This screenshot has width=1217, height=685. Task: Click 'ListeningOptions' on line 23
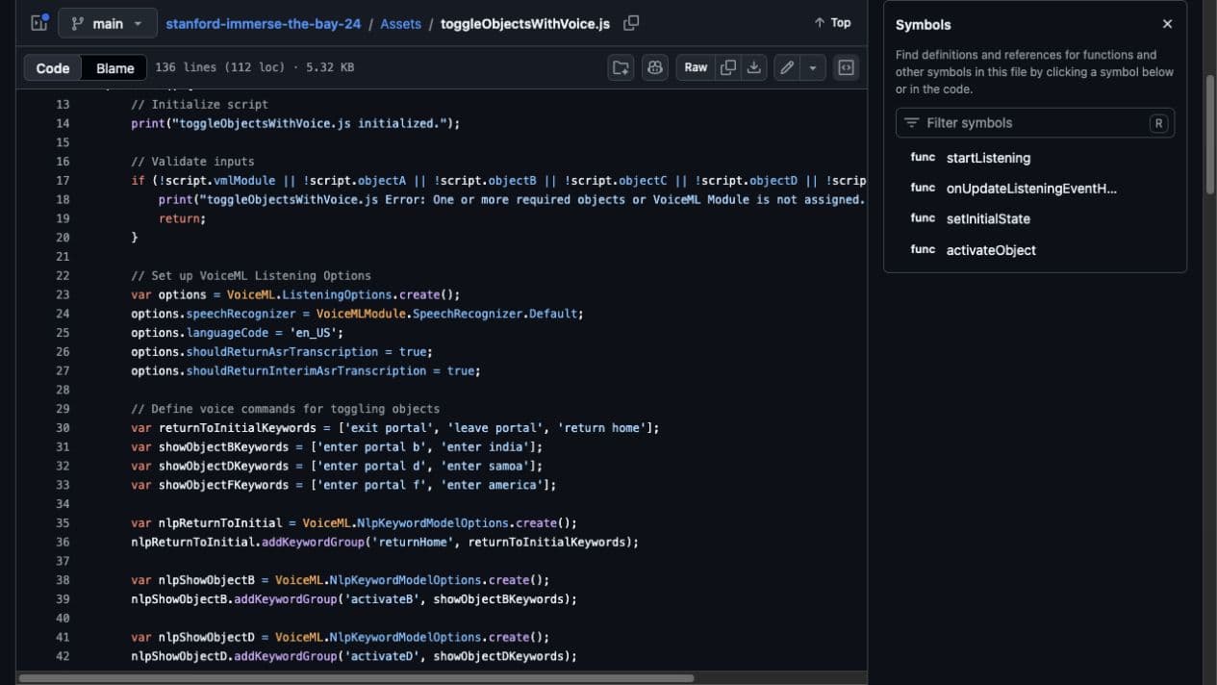click(x=337, y=294)
